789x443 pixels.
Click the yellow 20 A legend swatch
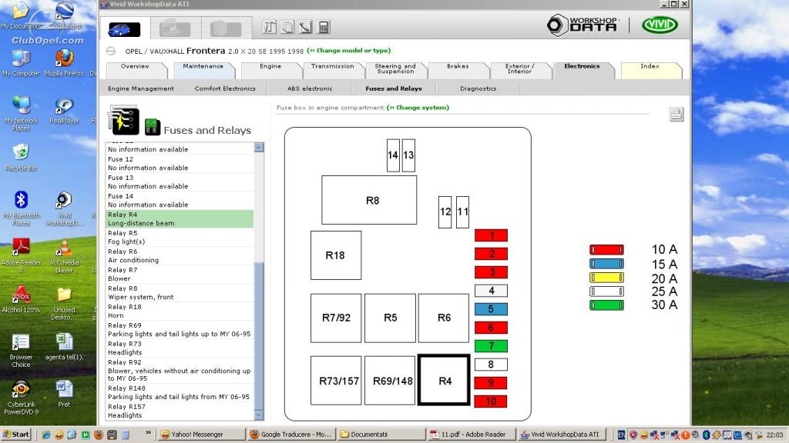coord(607,277)
